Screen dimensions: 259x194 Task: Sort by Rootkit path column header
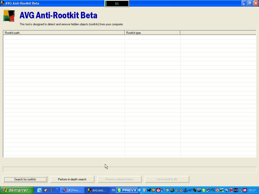(64, 33)
